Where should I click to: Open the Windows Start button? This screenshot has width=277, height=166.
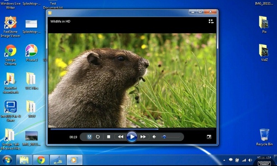pos(7,160)
